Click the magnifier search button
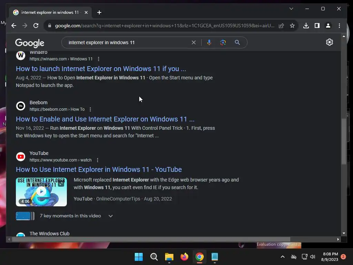The width and height of the screenshot is (353, 265). 237,42
